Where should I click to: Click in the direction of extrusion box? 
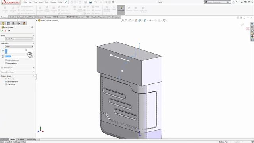coord(19,51)
